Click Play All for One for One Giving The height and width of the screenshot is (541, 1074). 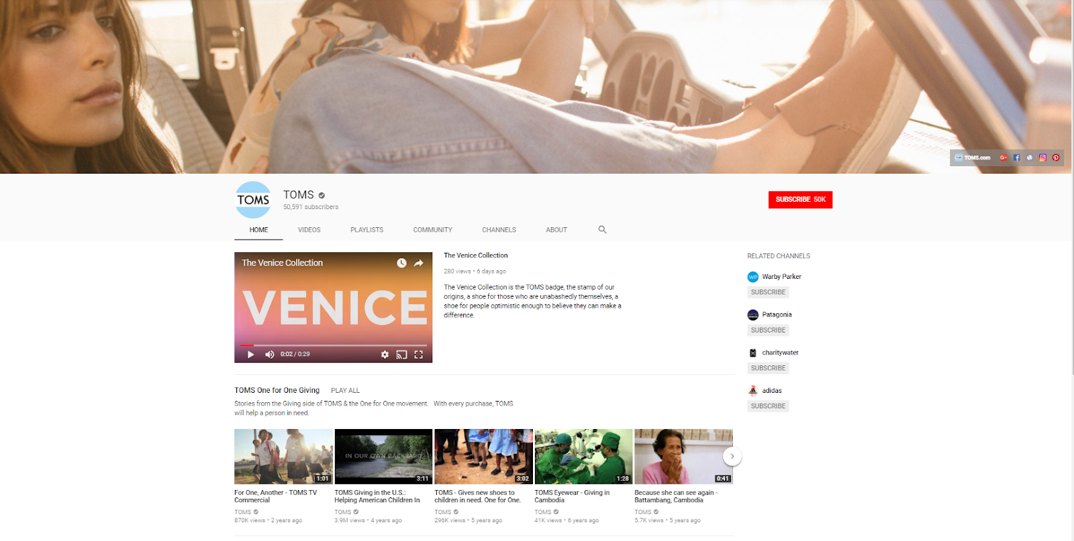[345, 391]
